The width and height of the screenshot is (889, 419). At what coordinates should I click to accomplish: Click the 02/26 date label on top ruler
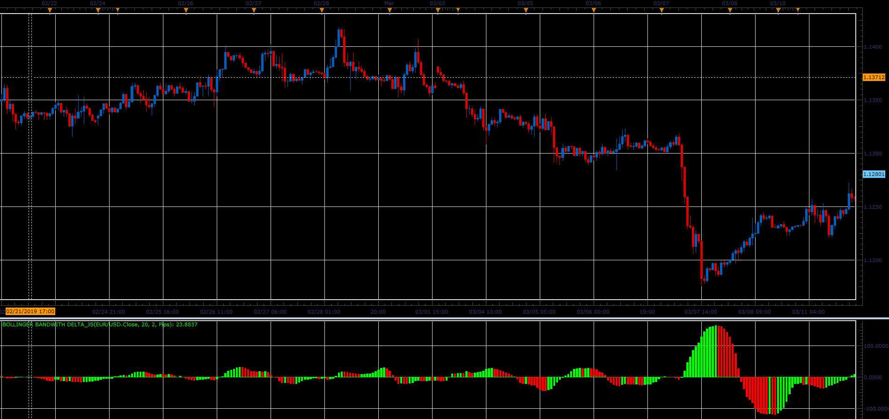(x=186, y=3)
